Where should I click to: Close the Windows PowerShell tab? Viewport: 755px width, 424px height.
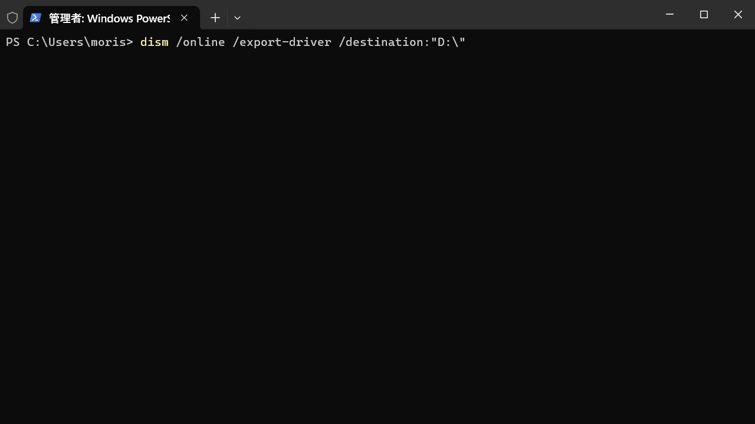184,18
